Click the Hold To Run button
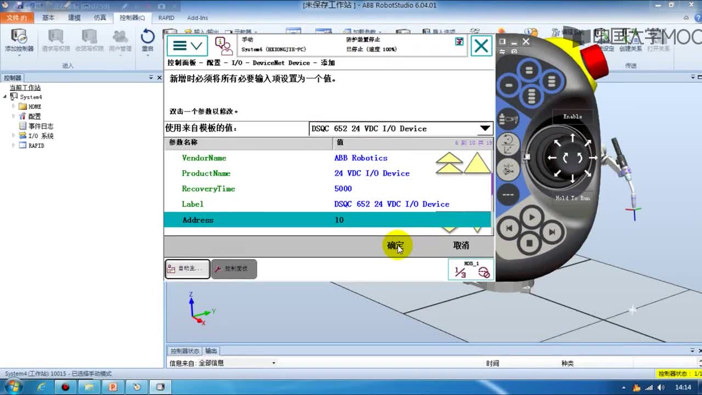Image resolution: width=702 pixels, height=395 pixels. coord(573,198)
